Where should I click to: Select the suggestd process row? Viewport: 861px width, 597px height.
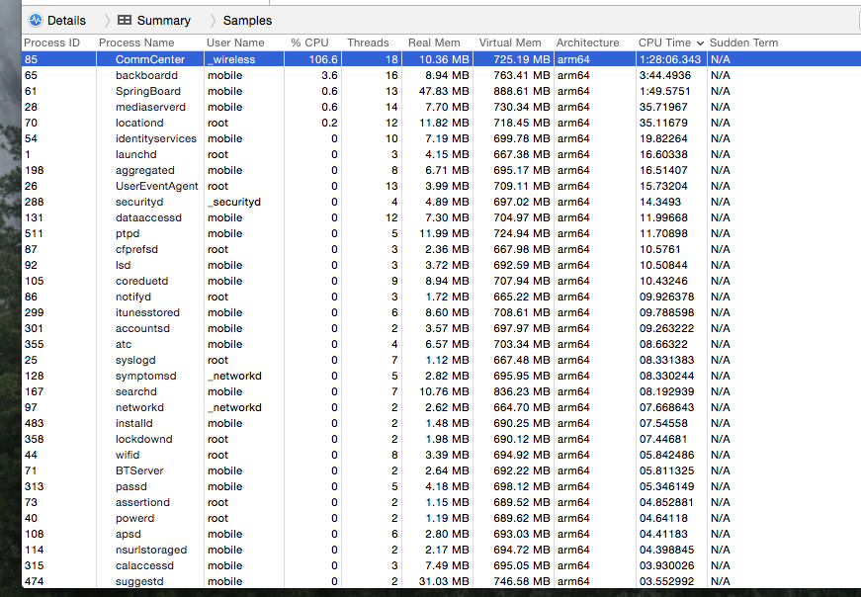click(441, 581)
